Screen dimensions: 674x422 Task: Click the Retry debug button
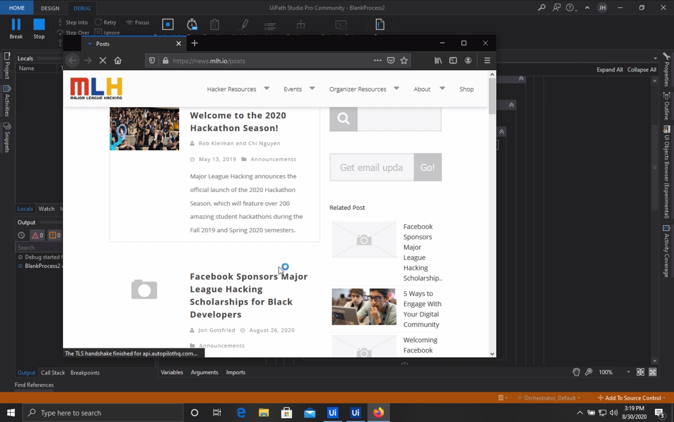(106, 22)
